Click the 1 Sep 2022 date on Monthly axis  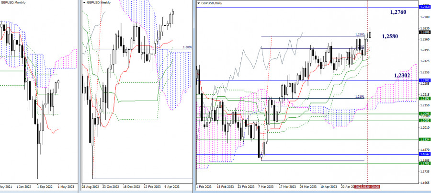(45, 186)
